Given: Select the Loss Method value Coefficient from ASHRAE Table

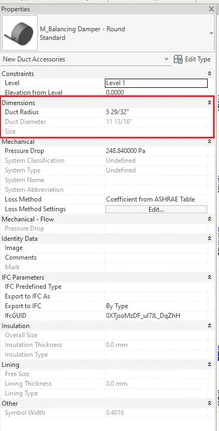Looking at the screenshot, I should [x=150, y=199].
